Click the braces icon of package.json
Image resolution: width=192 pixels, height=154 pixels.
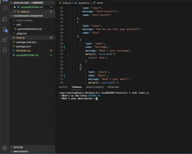(14, 46)
